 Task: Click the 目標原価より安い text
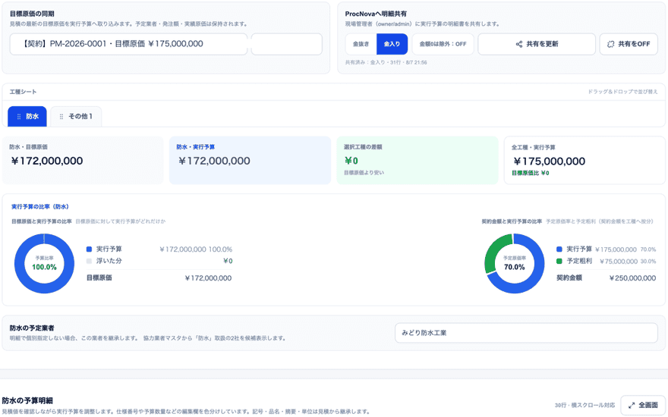tap(364, 173)
